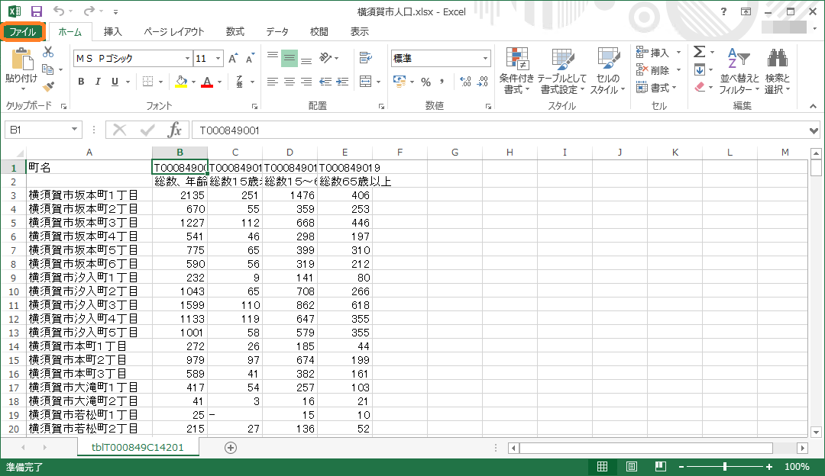
Task: Open 条件付き書式 conditional formatting
Action: 517,71
